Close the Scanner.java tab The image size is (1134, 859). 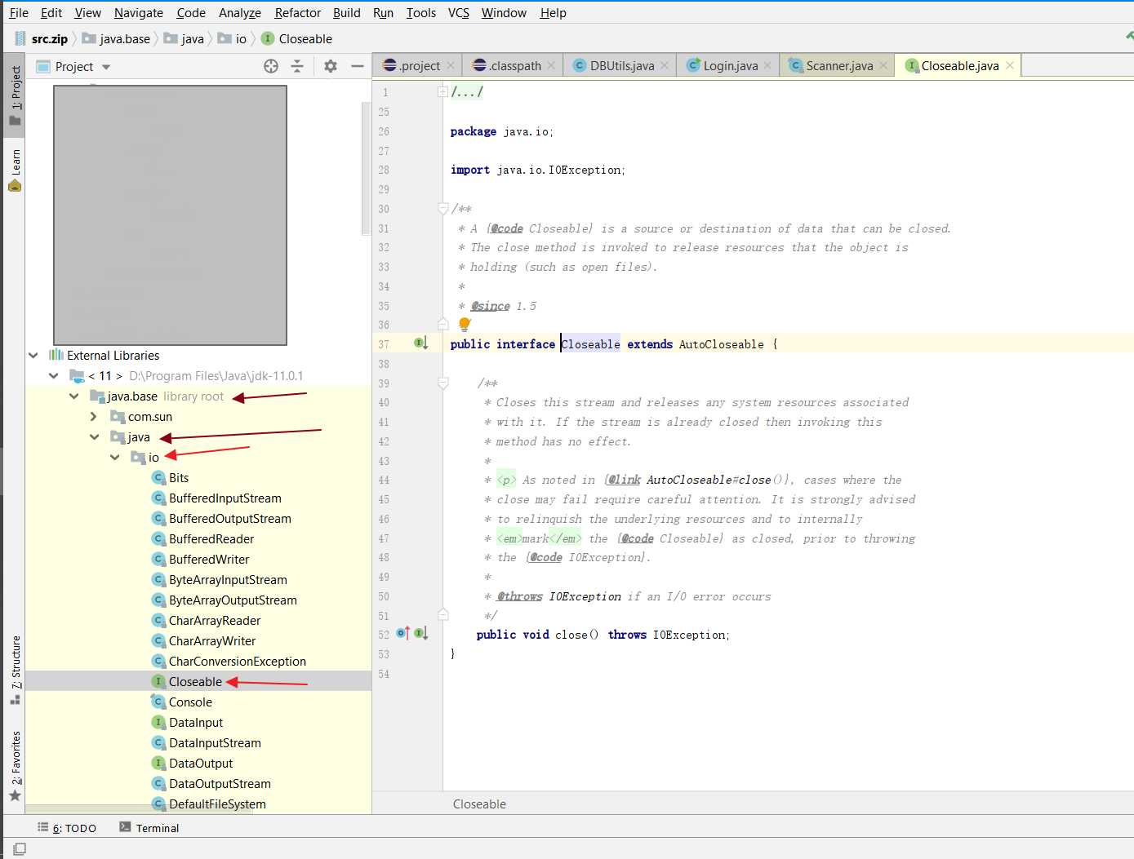point(883,65)
